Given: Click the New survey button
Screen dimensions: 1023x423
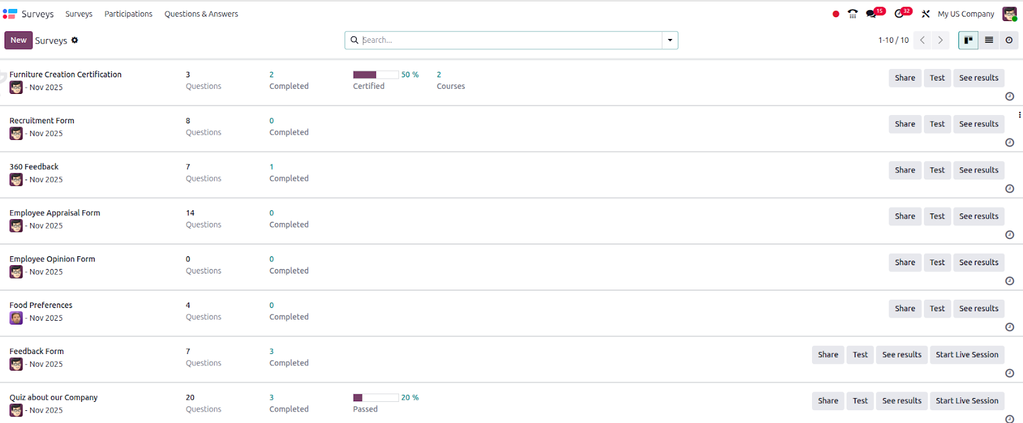Looking at the screenshot, I should click(19, 40).
